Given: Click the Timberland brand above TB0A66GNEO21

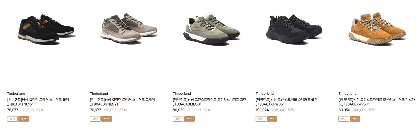Looking at the screenshot, I should (x=99, y=93).
